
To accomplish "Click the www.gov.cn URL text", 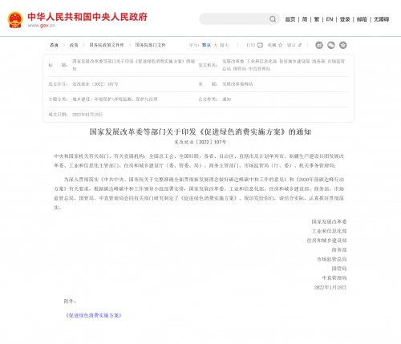I will coord(42,26).
